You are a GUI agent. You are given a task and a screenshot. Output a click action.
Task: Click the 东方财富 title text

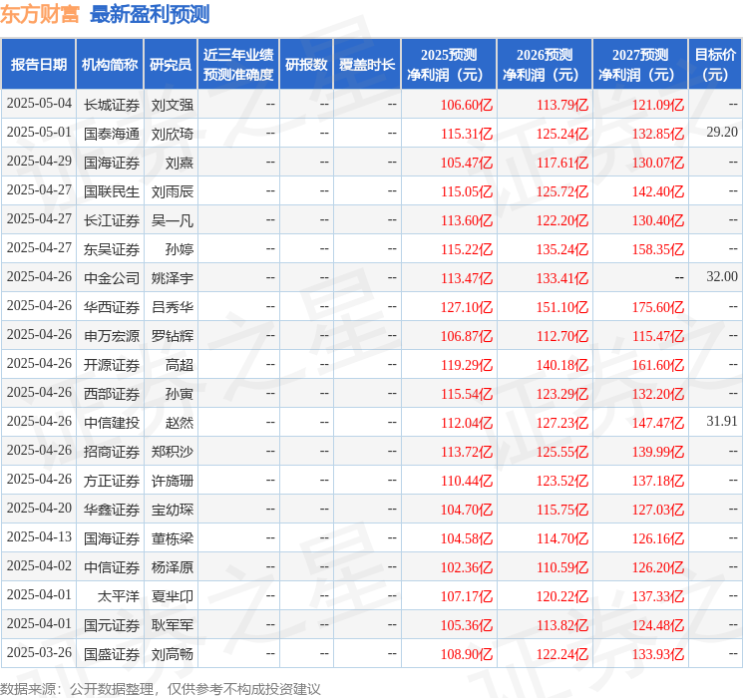(40, 14)
